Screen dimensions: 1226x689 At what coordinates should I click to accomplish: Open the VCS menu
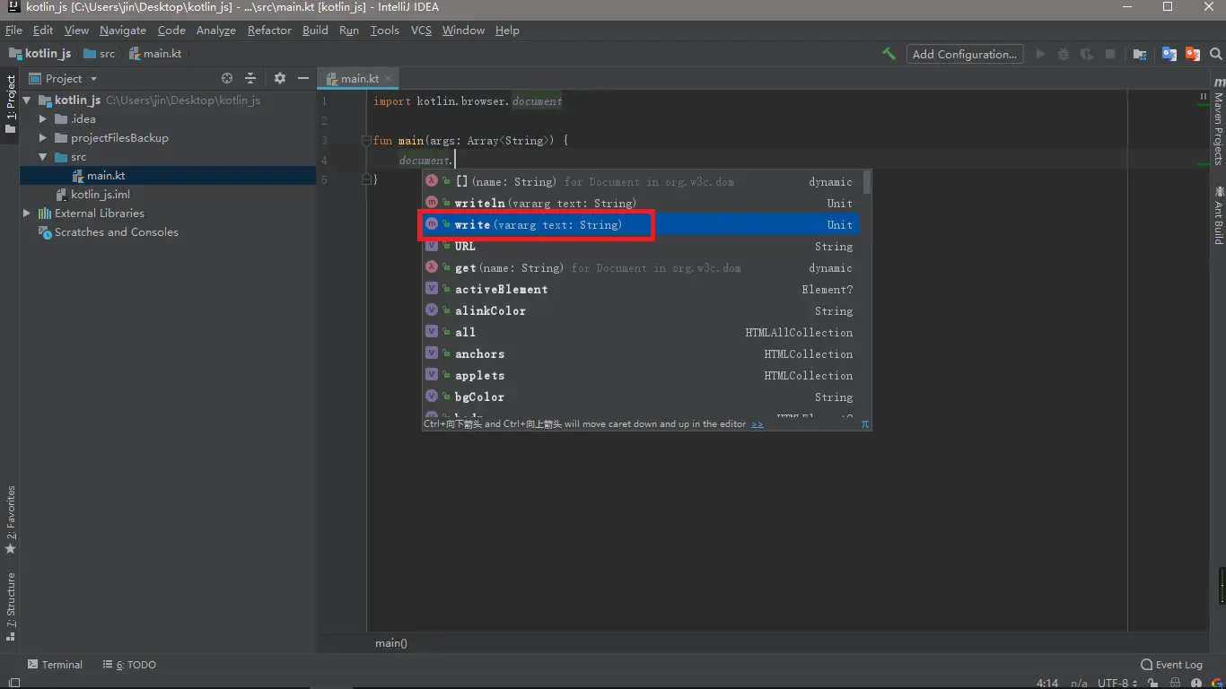point(421,31)
